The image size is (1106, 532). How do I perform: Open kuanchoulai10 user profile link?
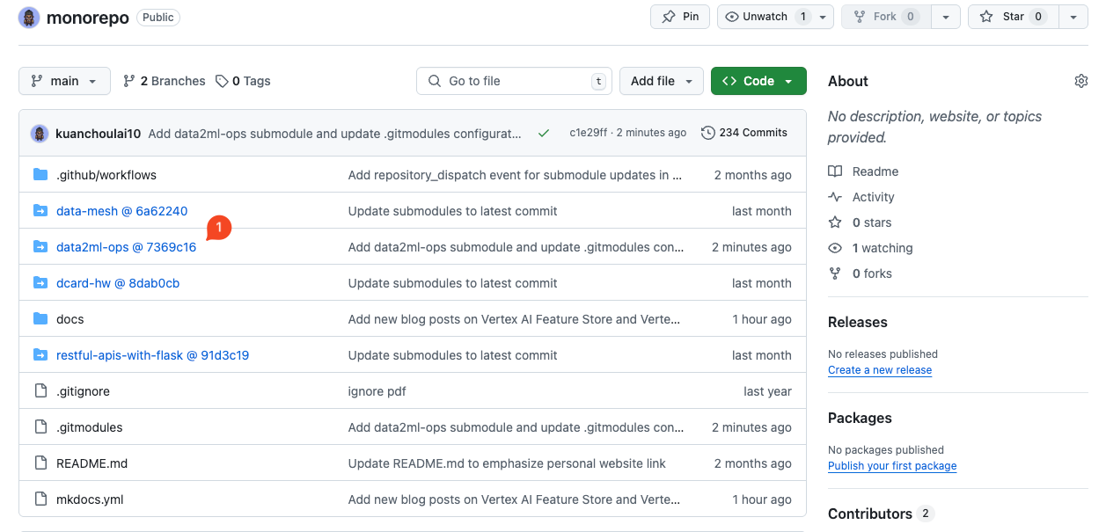[x=98, y=134]
